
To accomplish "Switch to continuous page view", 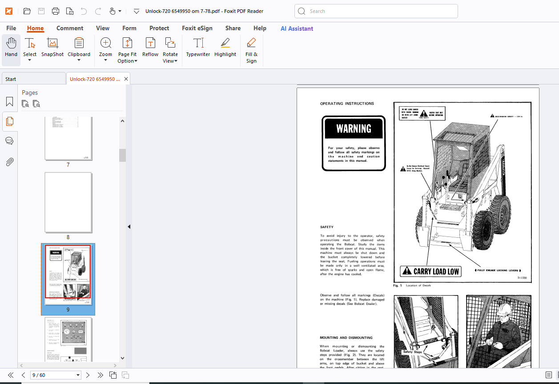I will pyautogui.click(x=549, y=375).
